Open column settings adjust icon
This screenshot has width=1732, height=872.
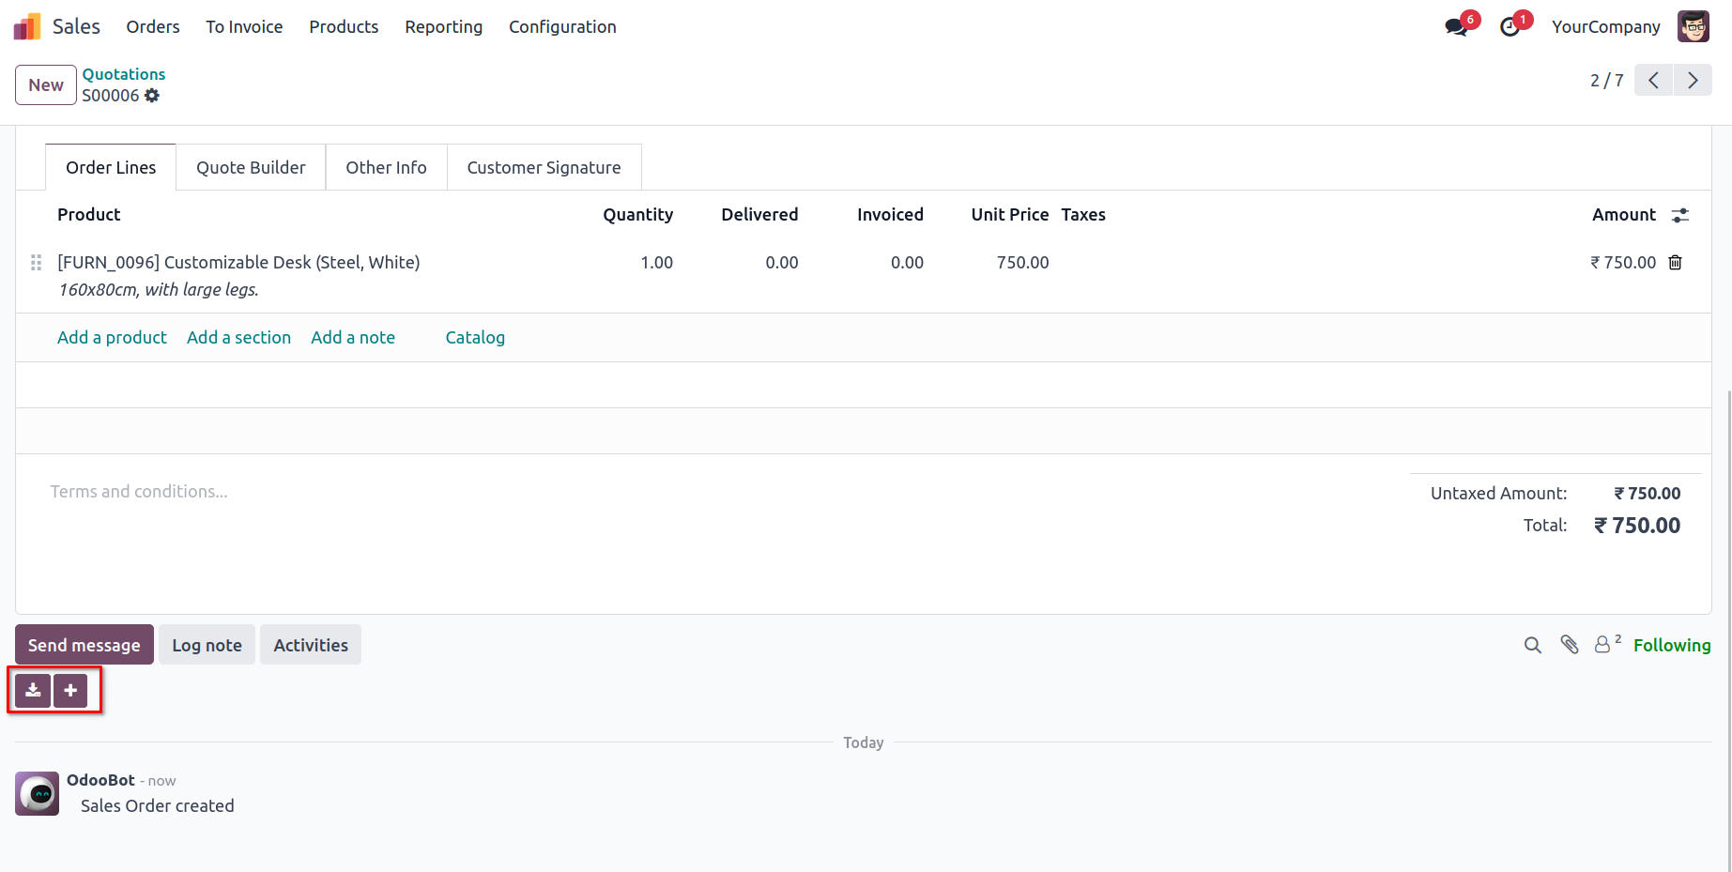pos(1680,215)
